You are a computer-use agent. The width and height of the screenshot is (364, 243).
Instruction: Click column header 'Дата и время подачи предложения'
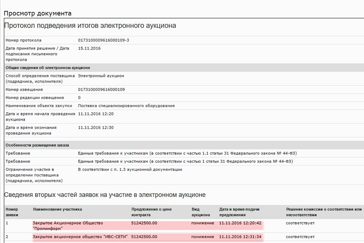pos(239,212)
